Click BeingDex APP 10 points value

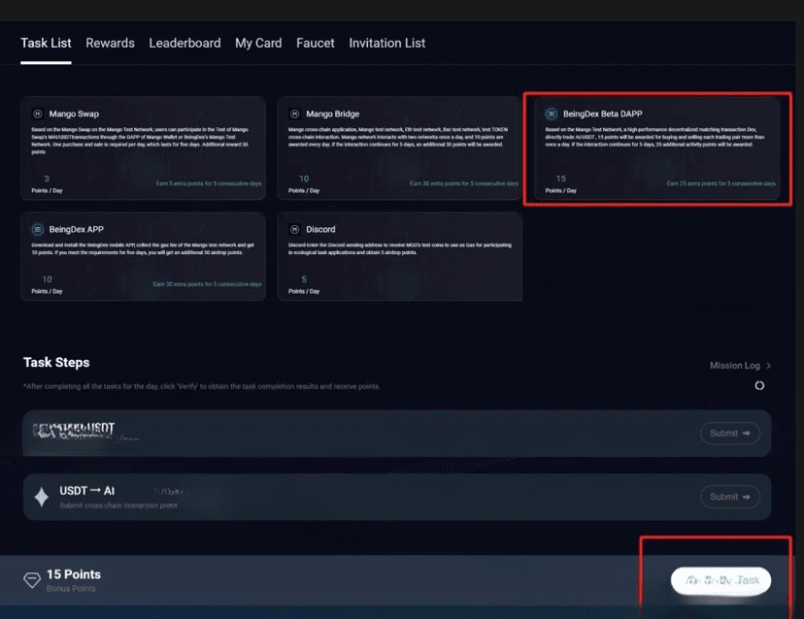click(48, 279)
